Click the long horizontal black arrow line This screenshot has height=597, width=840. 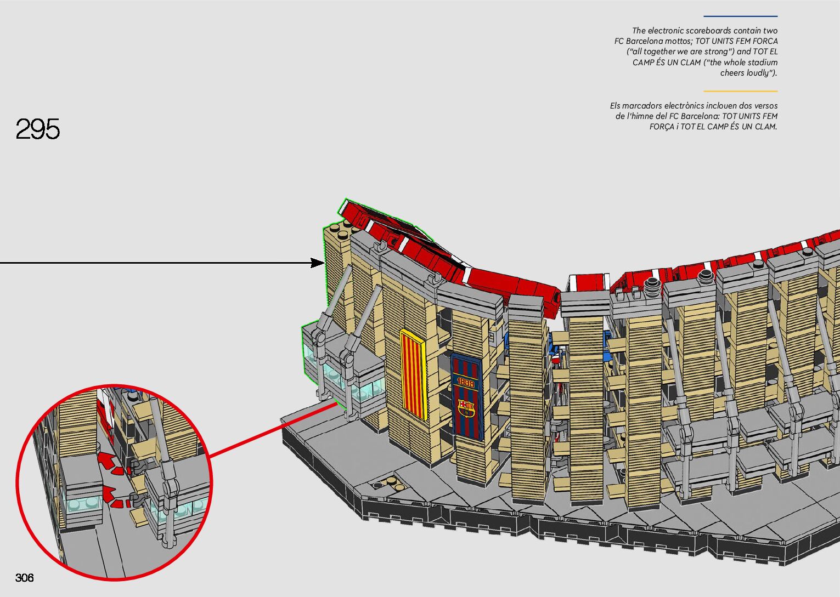click(x=154, y=263)
